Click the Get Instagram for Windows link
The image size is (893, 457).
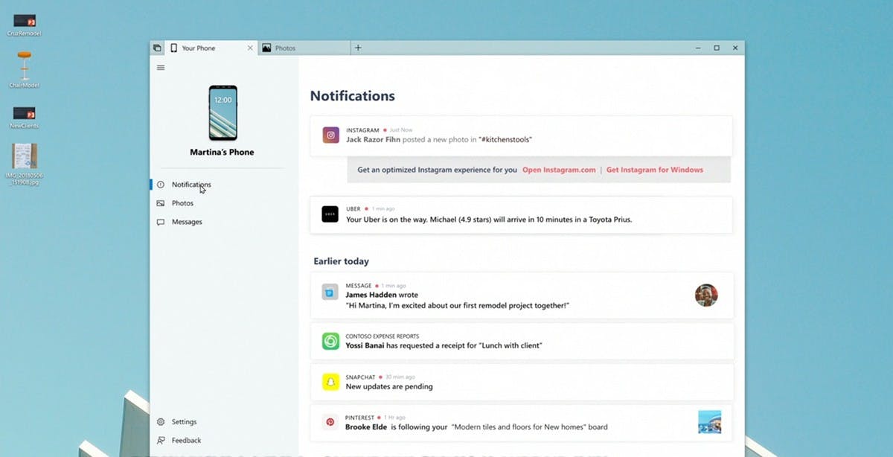tap(654, 170)
